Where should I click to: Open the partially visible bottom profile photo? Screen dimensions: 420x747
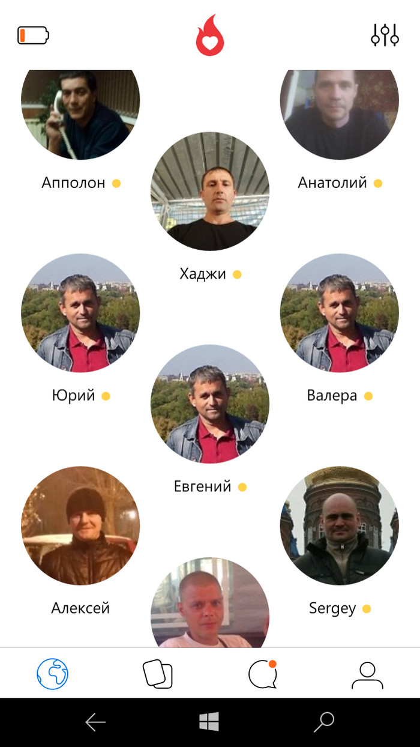point(210,602)
